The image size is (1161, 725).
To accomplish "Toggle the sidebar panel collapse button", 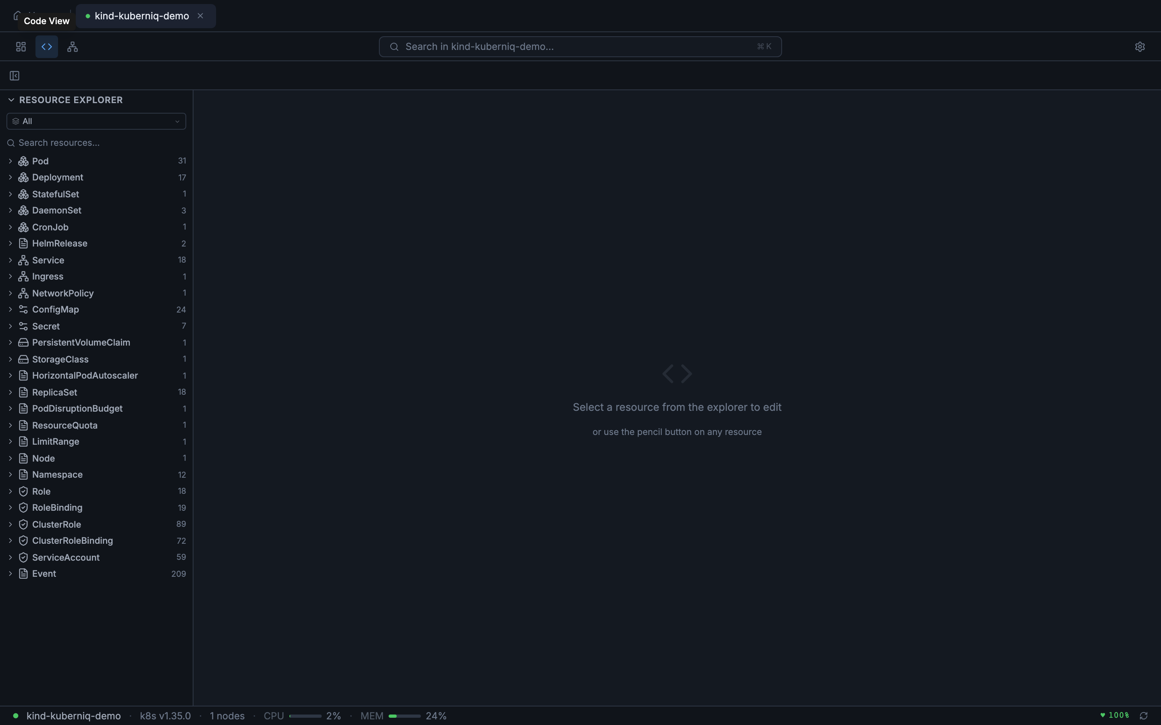I will [15, 76].
